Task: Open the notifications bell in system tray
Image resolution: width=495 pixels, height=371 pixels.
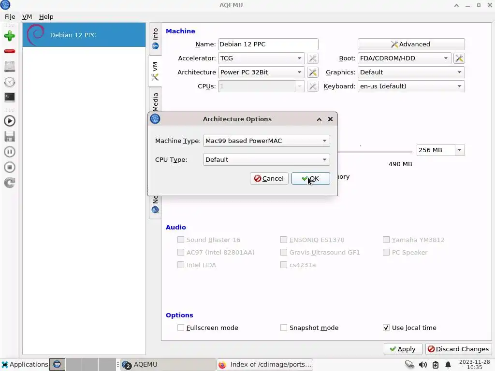Action: click(x=448, y=365)
